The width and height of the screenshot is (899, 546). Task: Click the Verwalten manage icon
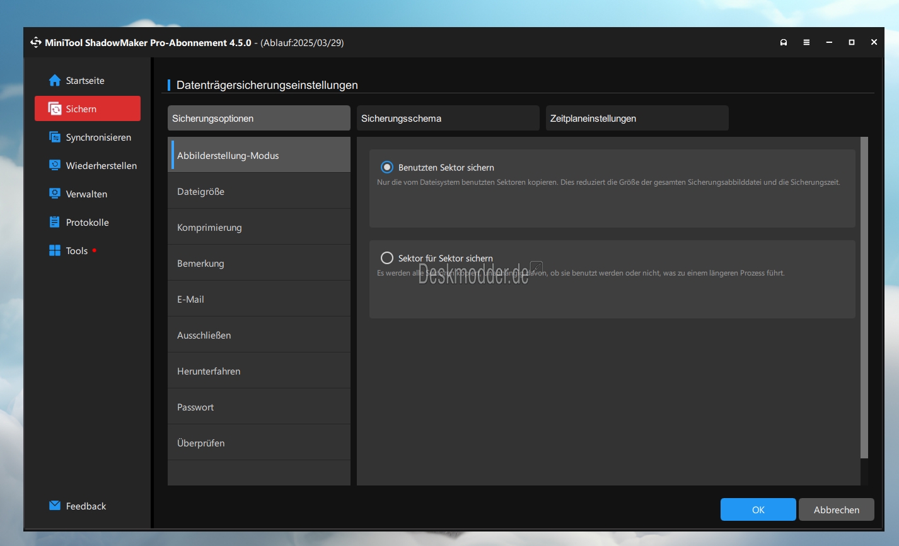point(55,194)
